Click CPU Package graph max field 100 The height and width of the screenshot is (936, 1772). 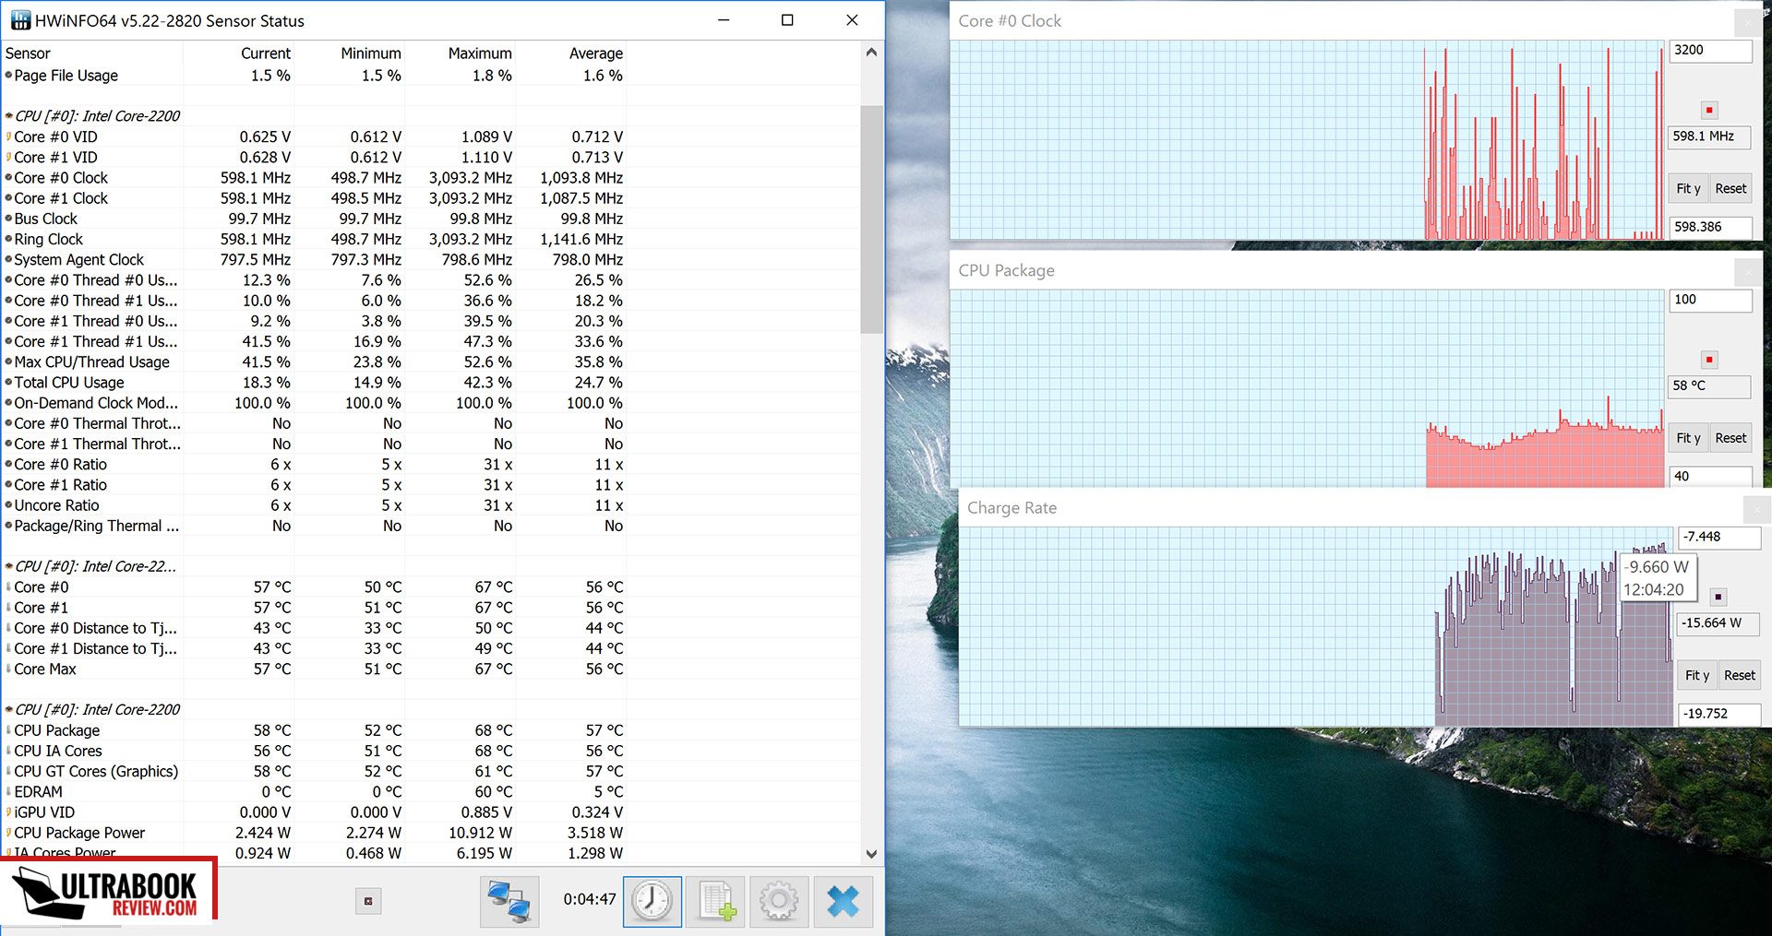[1710, 300]
